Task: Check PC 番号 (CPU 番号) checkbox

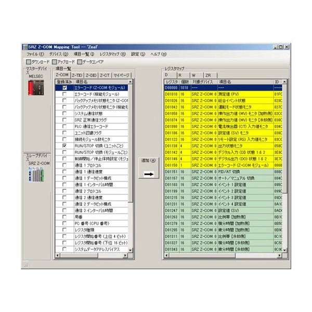Action: click(64, 223)
